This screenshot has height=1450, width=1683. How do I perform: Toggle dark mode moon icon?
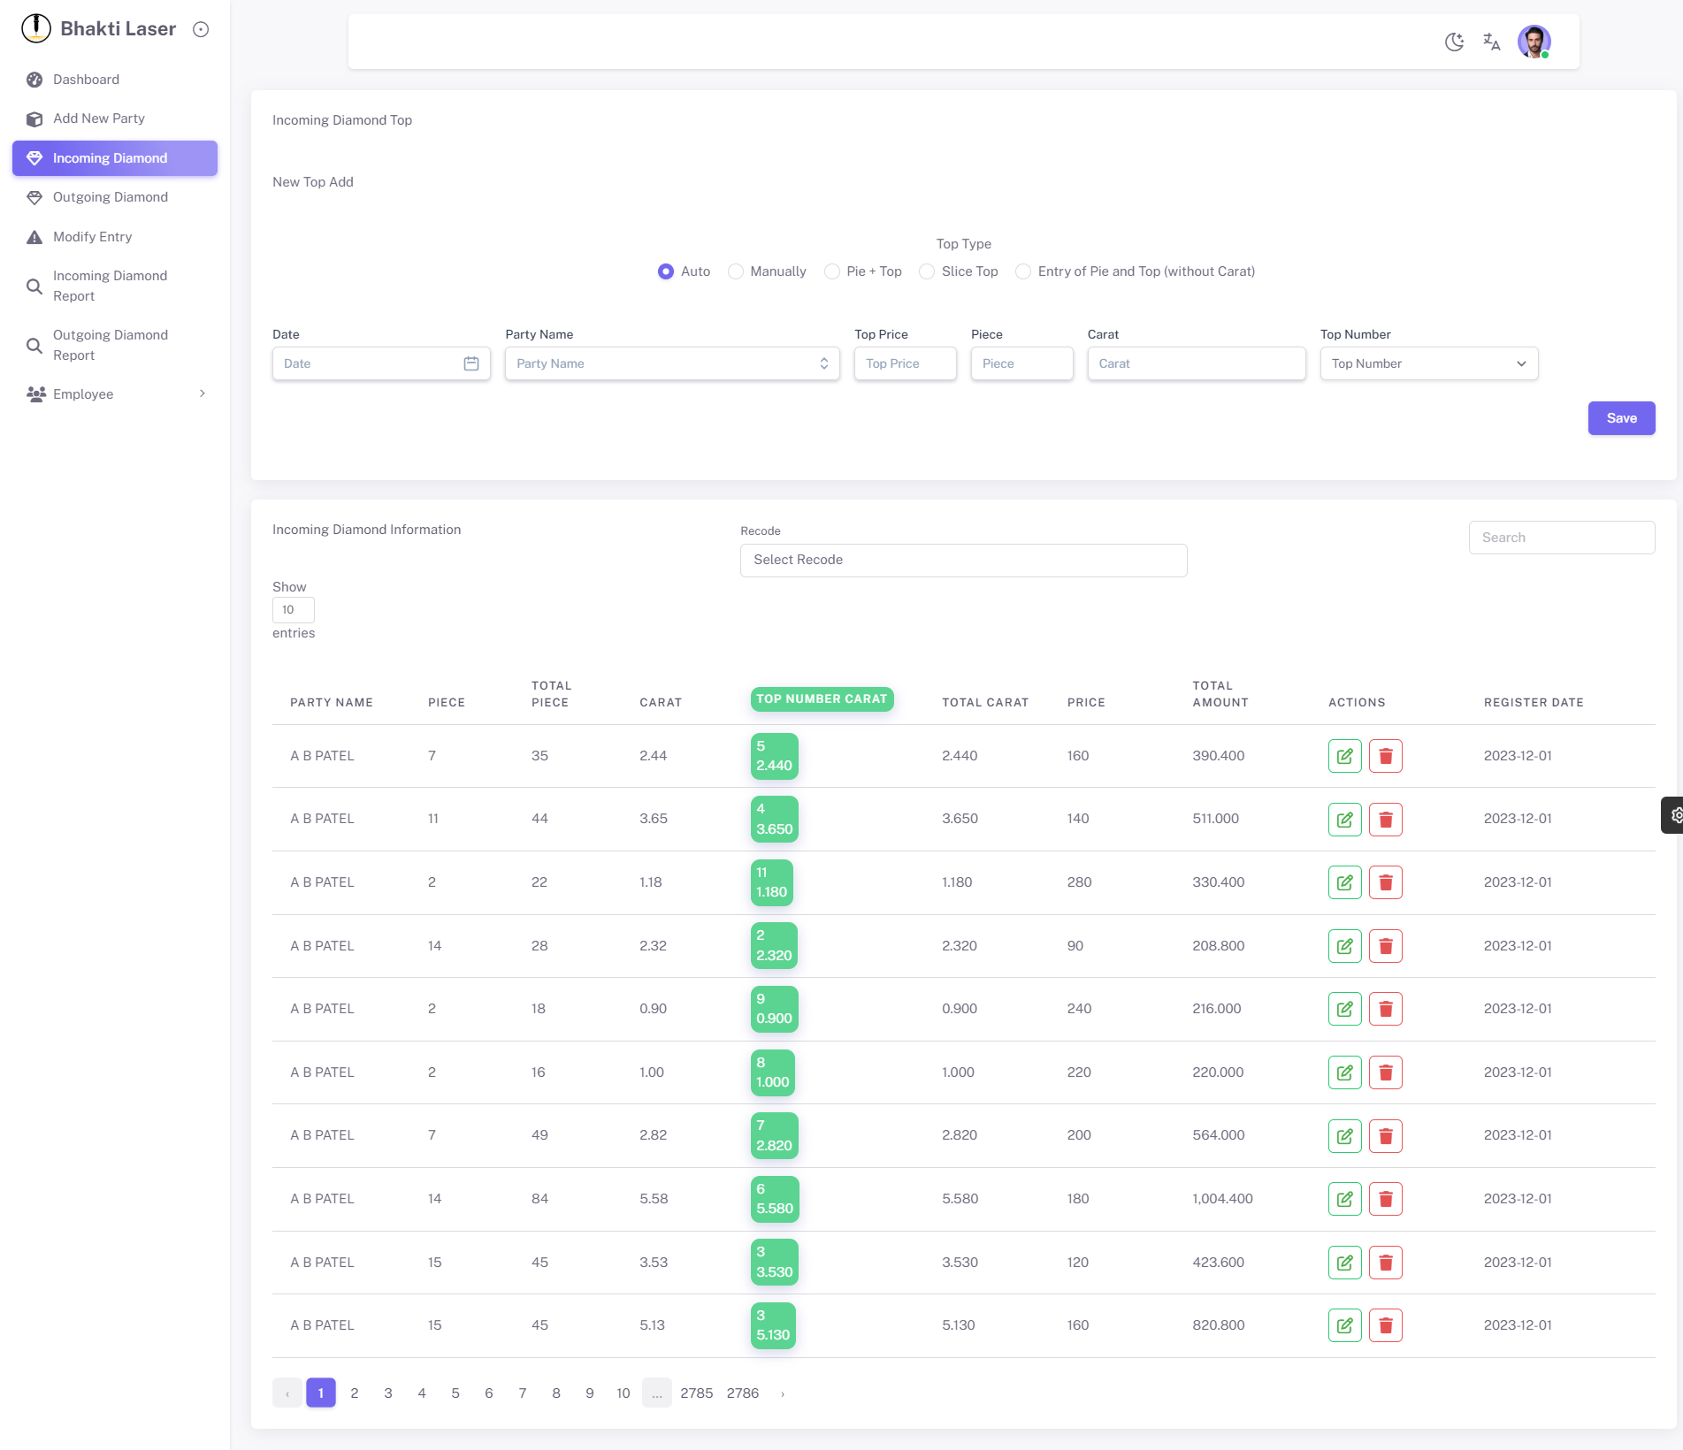[1454, 42]
